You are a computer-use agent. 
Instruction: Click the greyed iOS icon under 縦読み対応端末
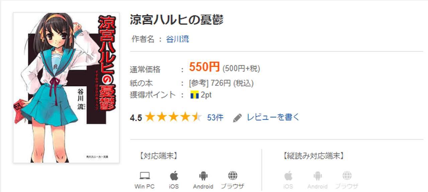[288, 176]
